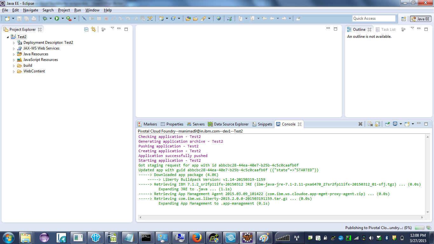434x244 pixels.
Task: Start the Debug toolbar icon
Action: (x=45, y=18)
